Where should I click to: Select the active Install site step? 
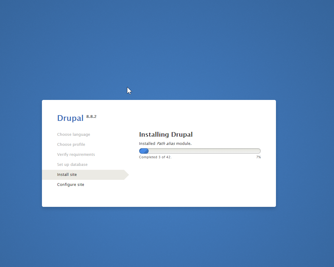click(x=85, y=175)
